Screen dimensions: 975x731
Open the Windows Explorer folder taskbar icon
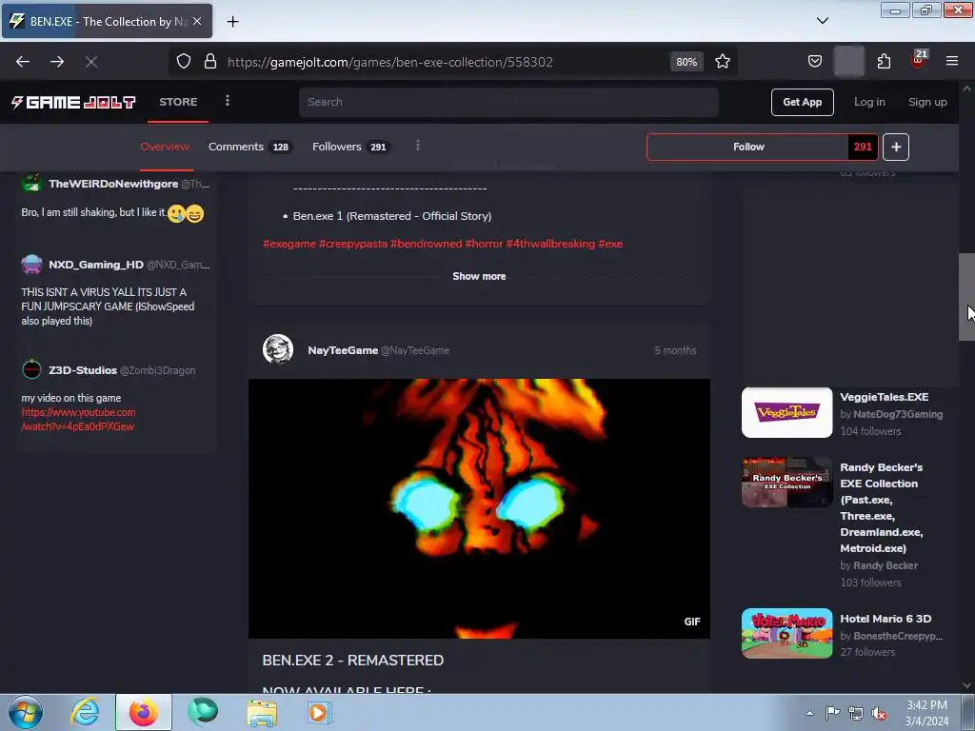click(x=262, y=713)
